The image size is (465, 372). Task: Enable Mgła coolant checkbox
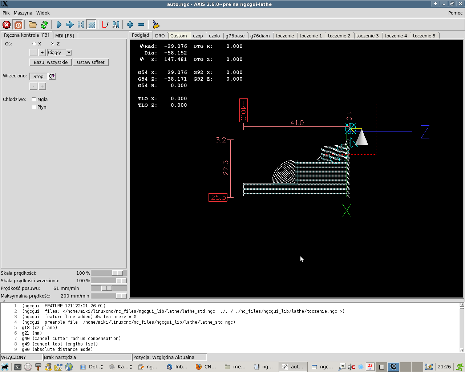coord(34,99)
